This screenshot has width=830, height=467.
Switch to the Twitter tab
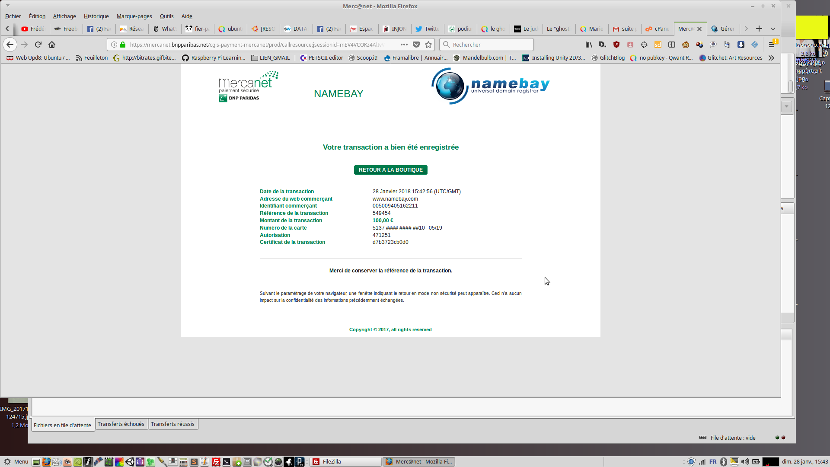click(427, 29)
